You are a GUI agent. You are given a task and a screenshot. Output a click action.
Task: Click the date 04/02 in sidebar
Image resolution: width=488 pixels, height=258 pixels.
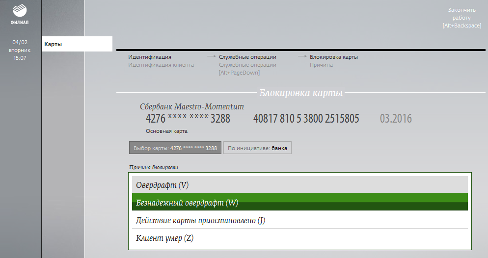(20, 42)
